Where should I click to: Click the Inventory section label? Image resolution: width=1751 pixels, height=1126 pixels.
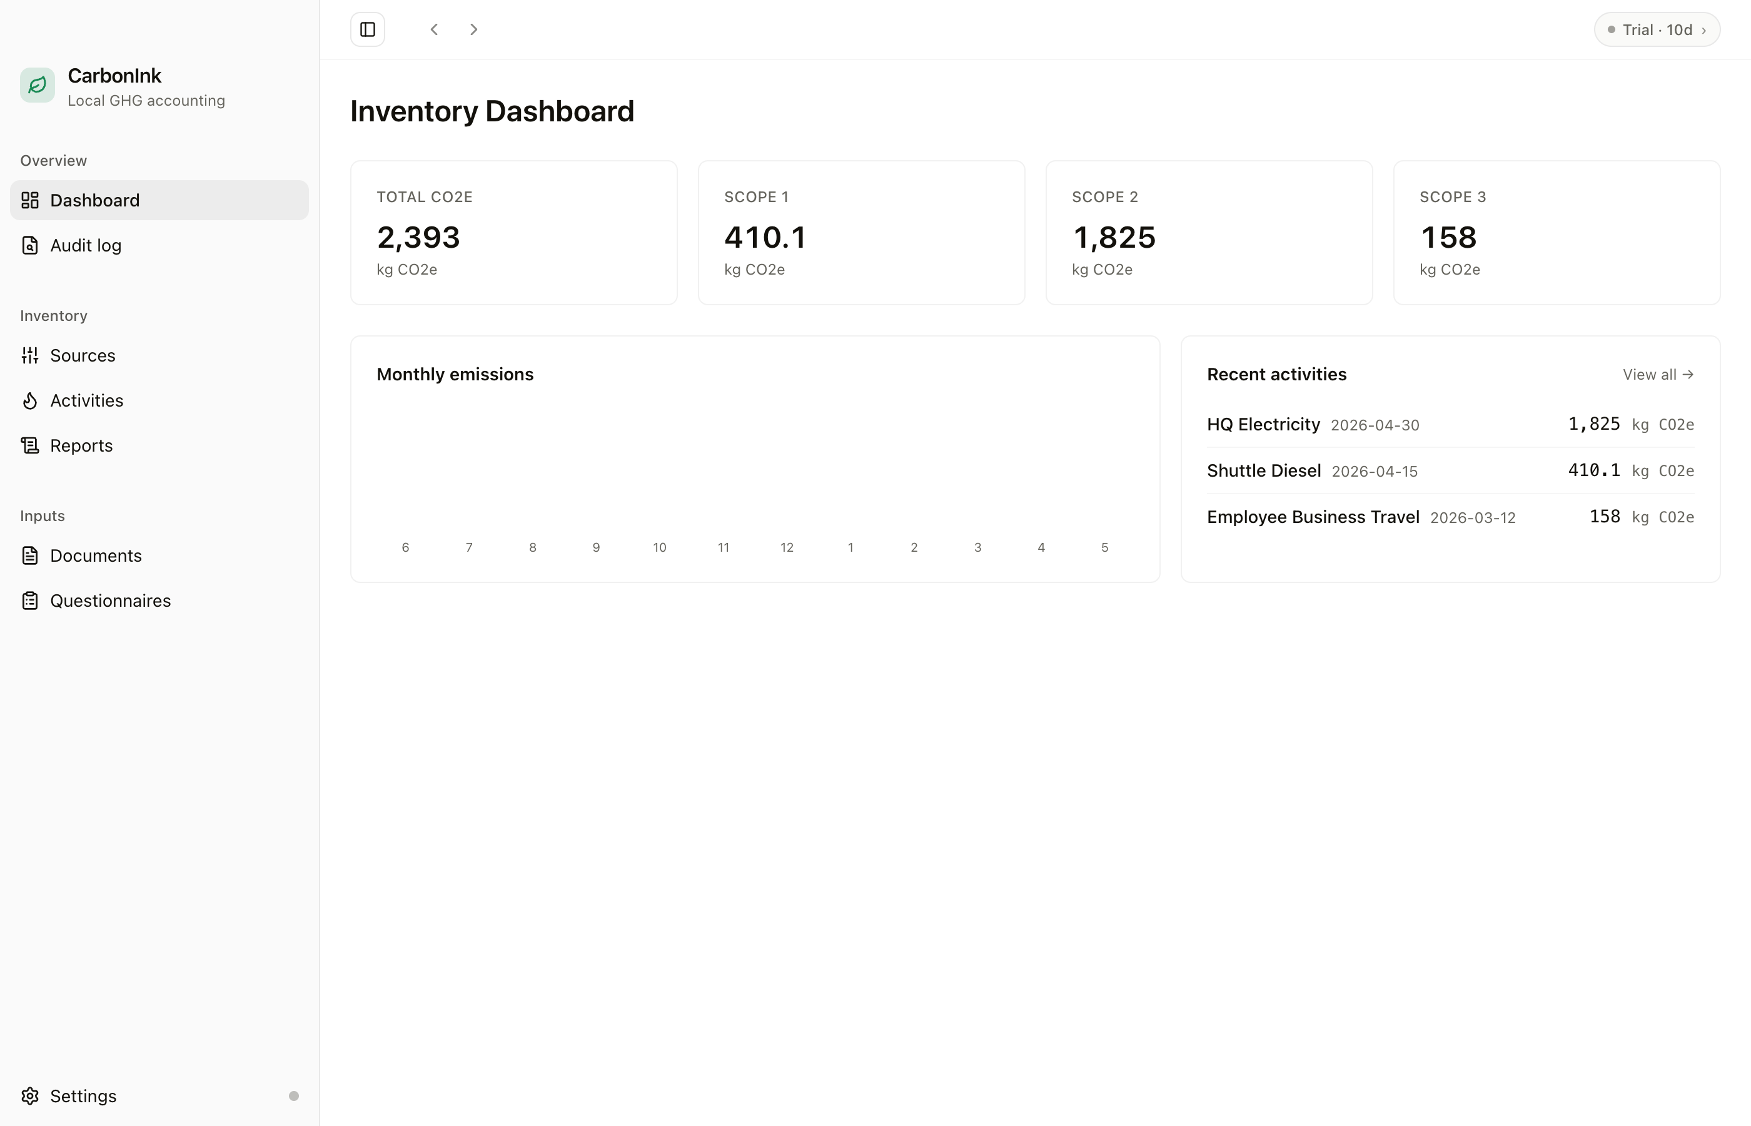54,316
